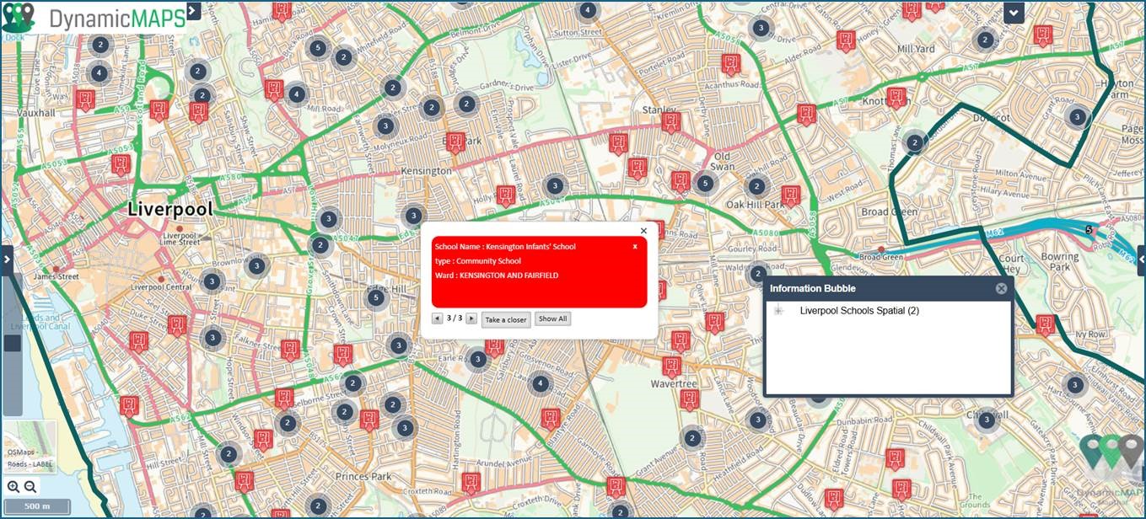Viewport: 1146px width, 519px height.
Task: Dismiss the red school card with the white x
Action: point(635,247)
